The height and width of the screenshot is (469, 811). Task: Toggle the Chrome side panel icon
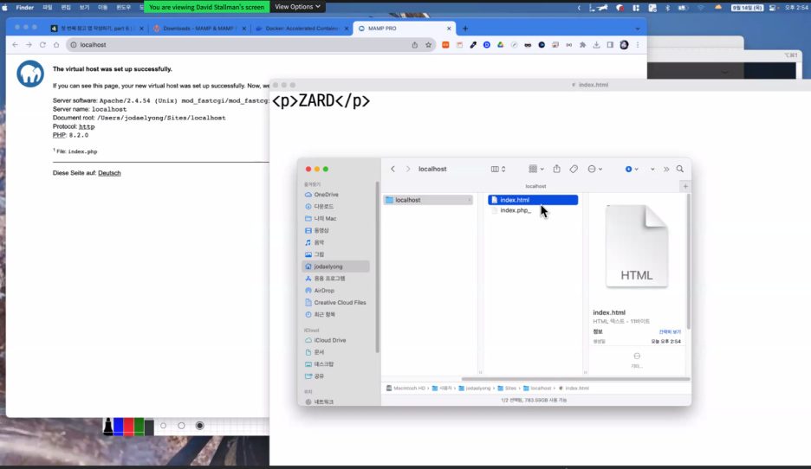click(610, 45)
